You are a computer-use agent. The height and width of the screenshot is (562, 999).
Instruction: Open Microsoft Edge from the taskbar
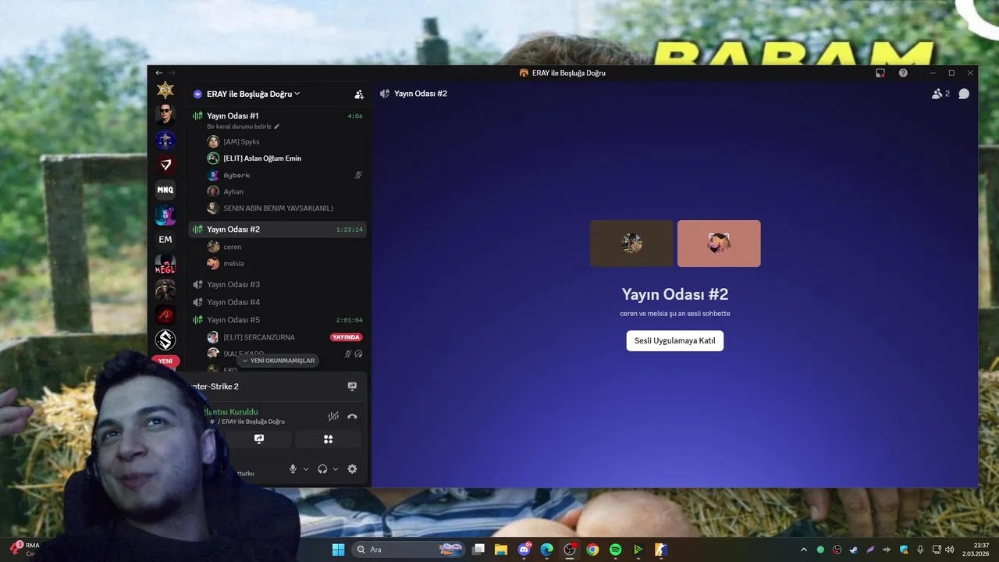click(547, 550)
